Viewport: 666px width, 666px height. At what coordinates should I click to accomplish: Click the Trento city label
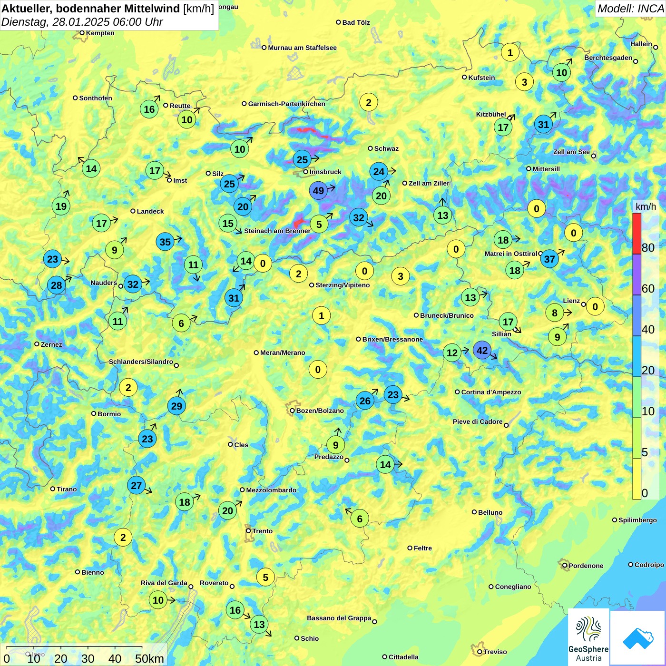(263, 531)
